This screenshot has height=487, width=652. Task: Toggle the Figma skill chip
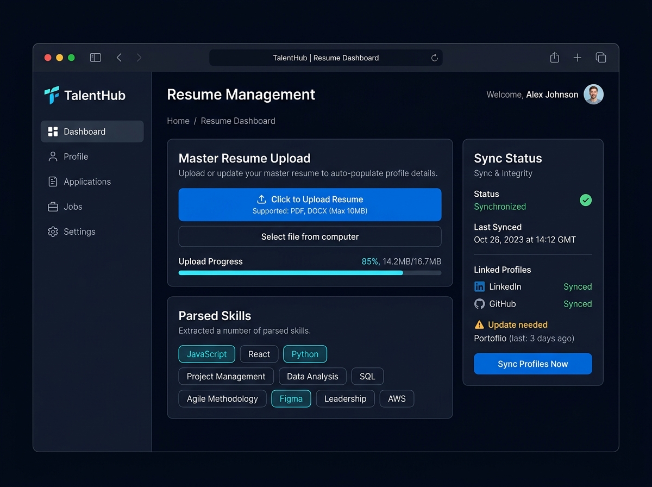tap(291, 398)
